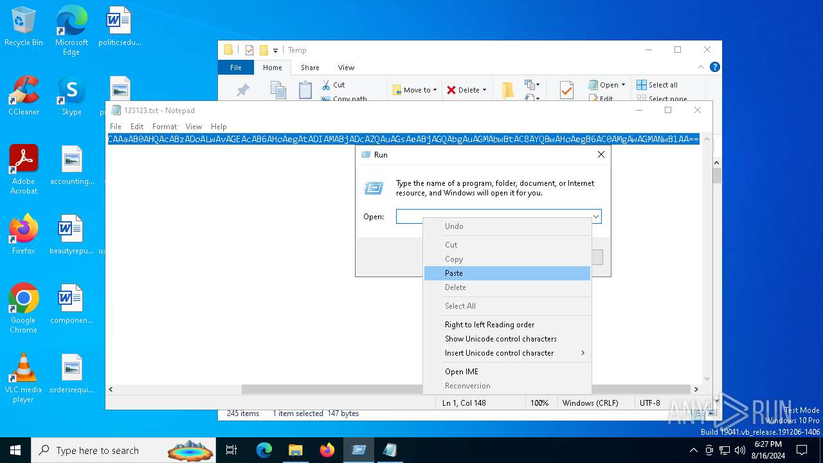
Task: Click the network icon in system tray
Action: click(725, 450)
